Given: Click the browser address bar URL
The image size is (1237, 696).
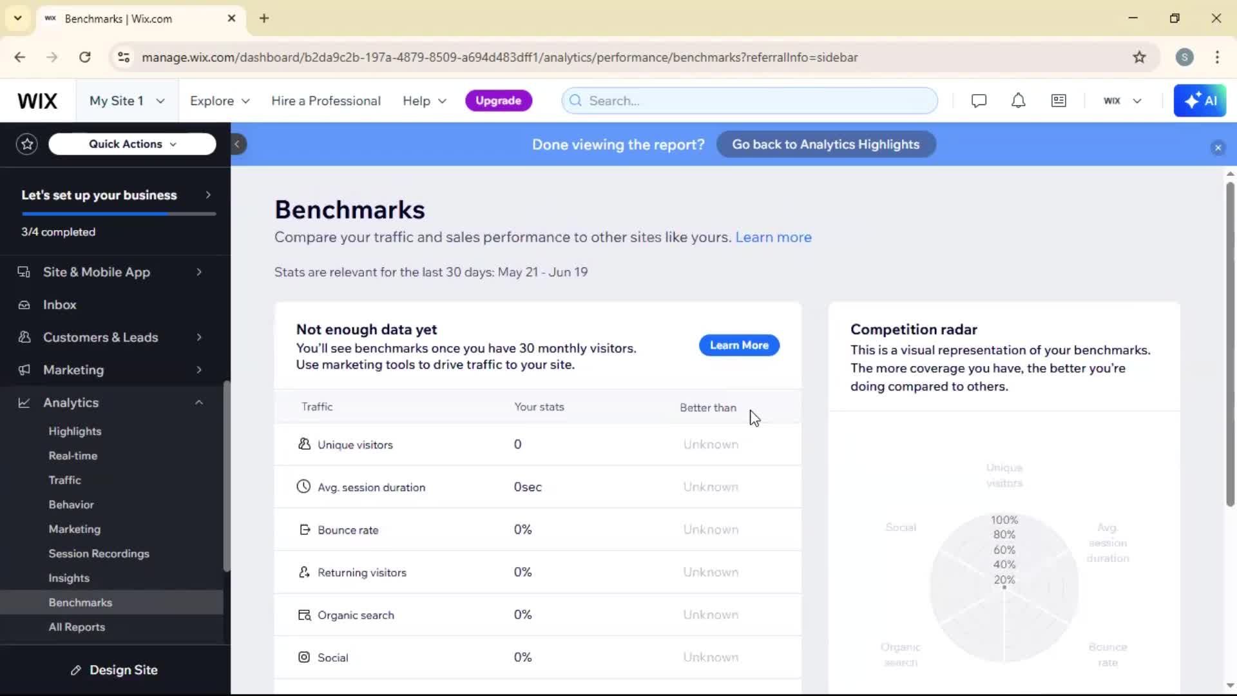Looking at the screenshot, I should (x=499, y=57).
